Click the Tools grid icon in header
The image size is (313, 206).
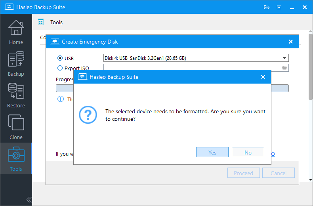pyautogui.click(x=41, y=22)
